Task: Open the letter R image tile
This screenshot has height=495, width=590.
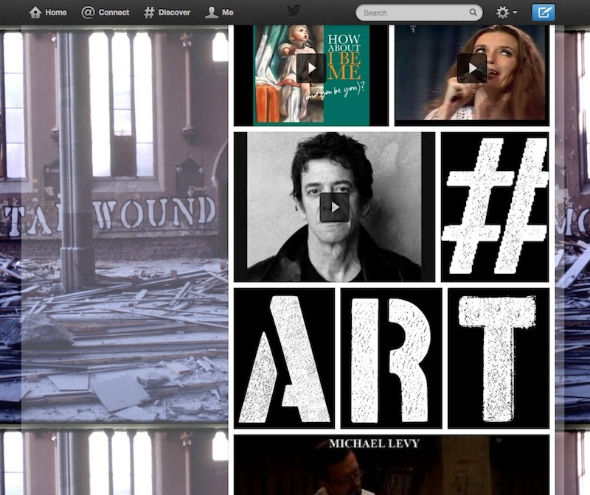Action: pos(391,358)
